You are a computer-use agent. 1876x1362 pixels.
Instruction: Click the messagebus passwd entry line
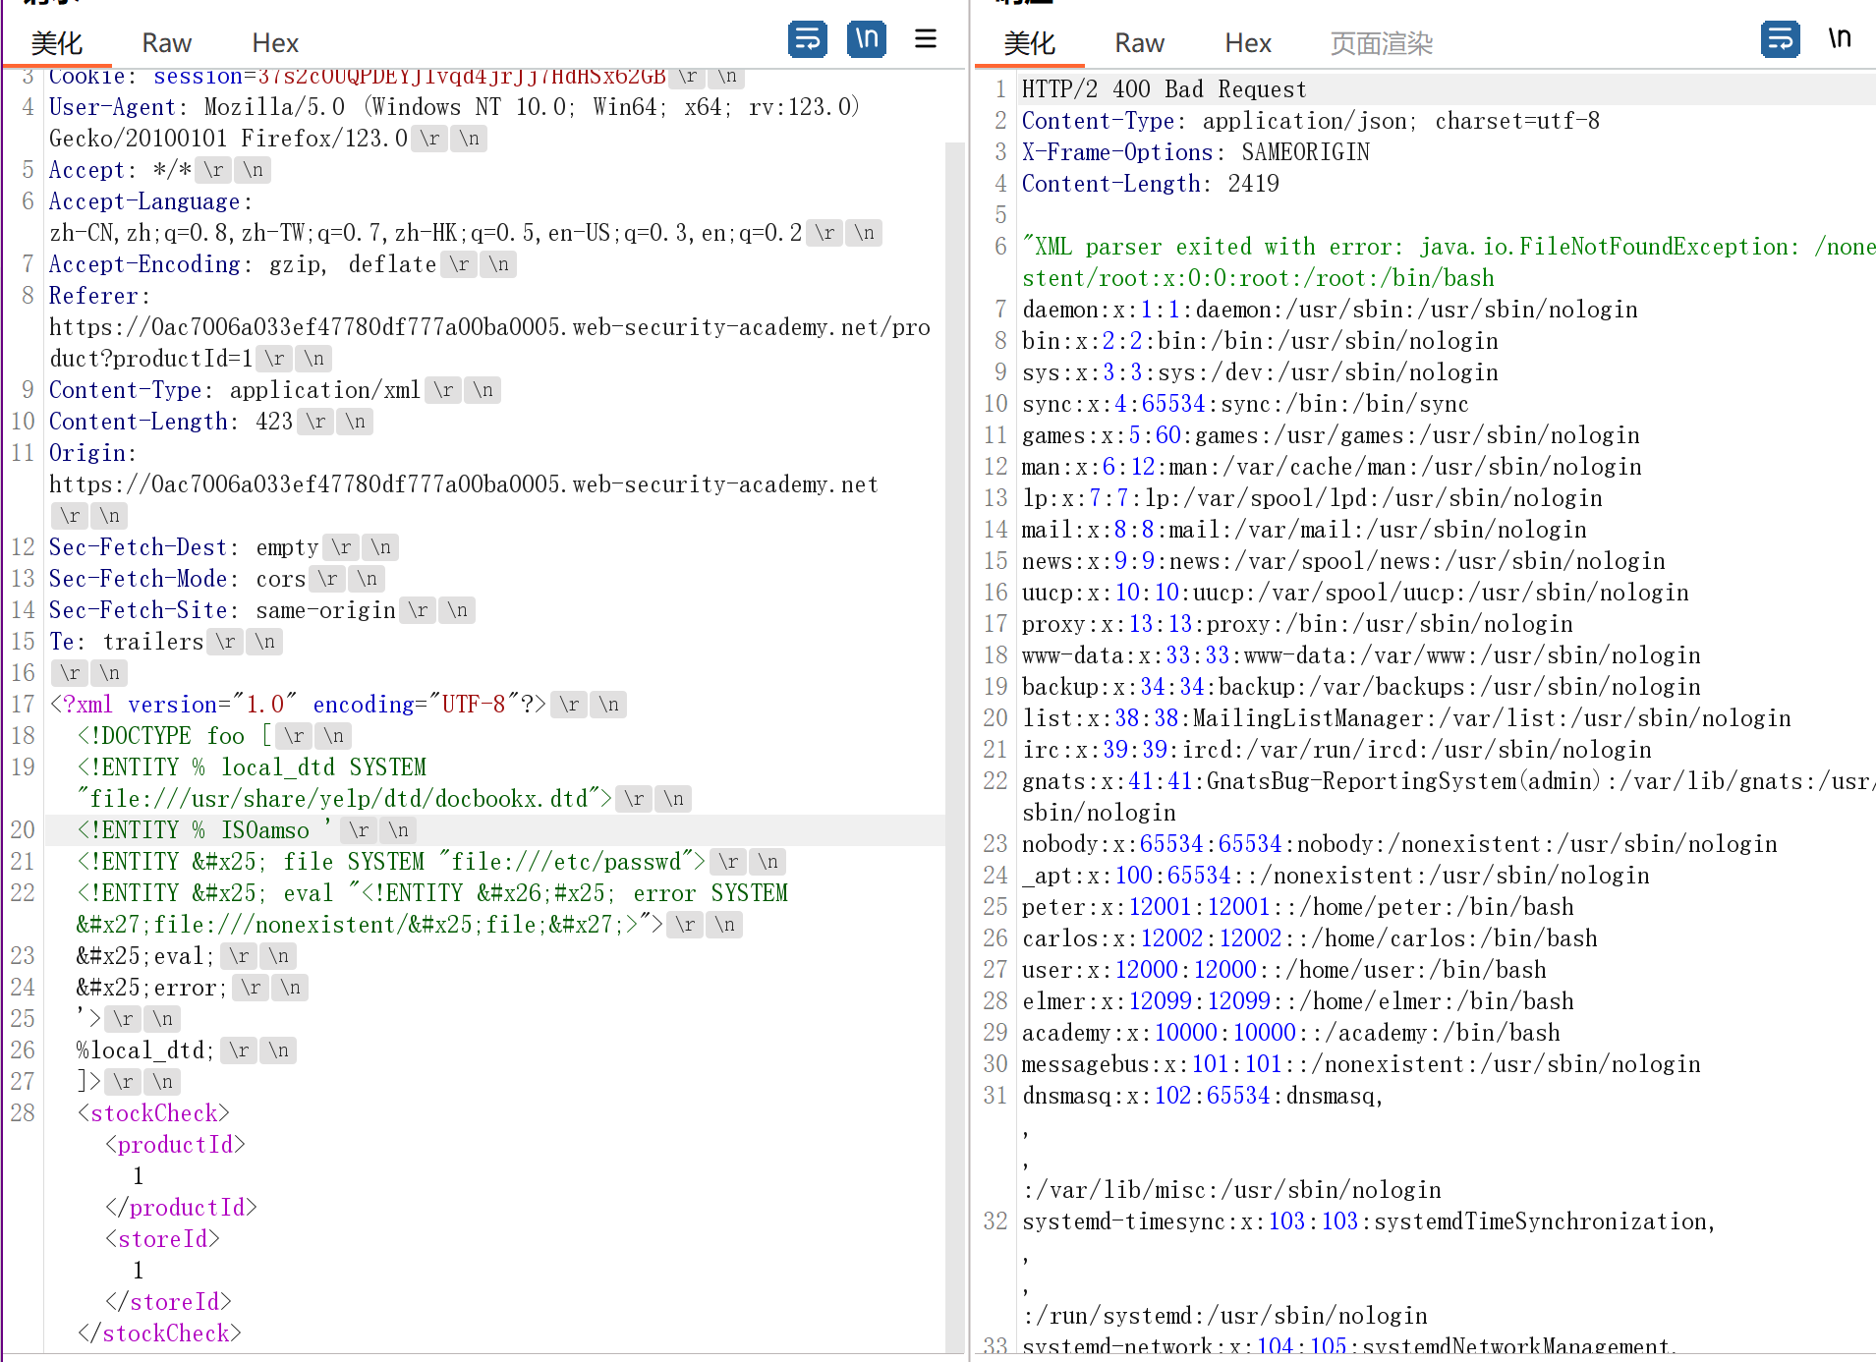1361,1064
